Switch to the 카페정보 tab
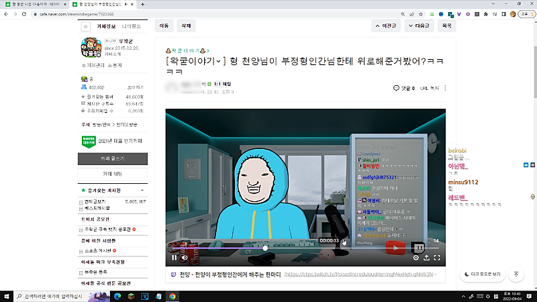The height and width of the screenshot is (302, 537). click(106, 26)
